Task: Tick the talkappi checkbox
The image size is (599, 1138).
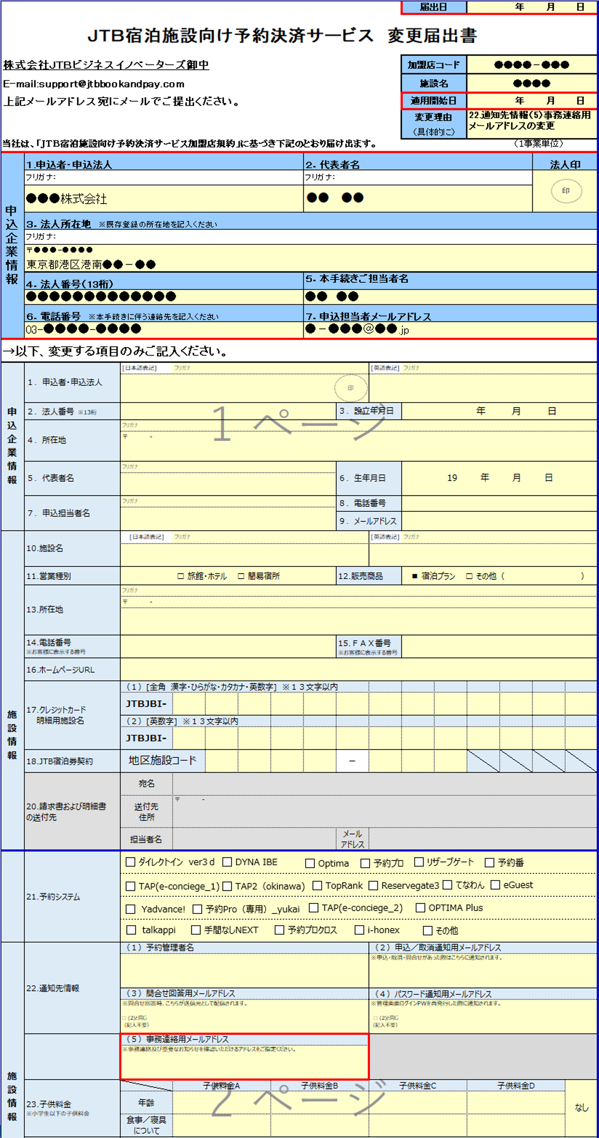Action: coord(132,930)
